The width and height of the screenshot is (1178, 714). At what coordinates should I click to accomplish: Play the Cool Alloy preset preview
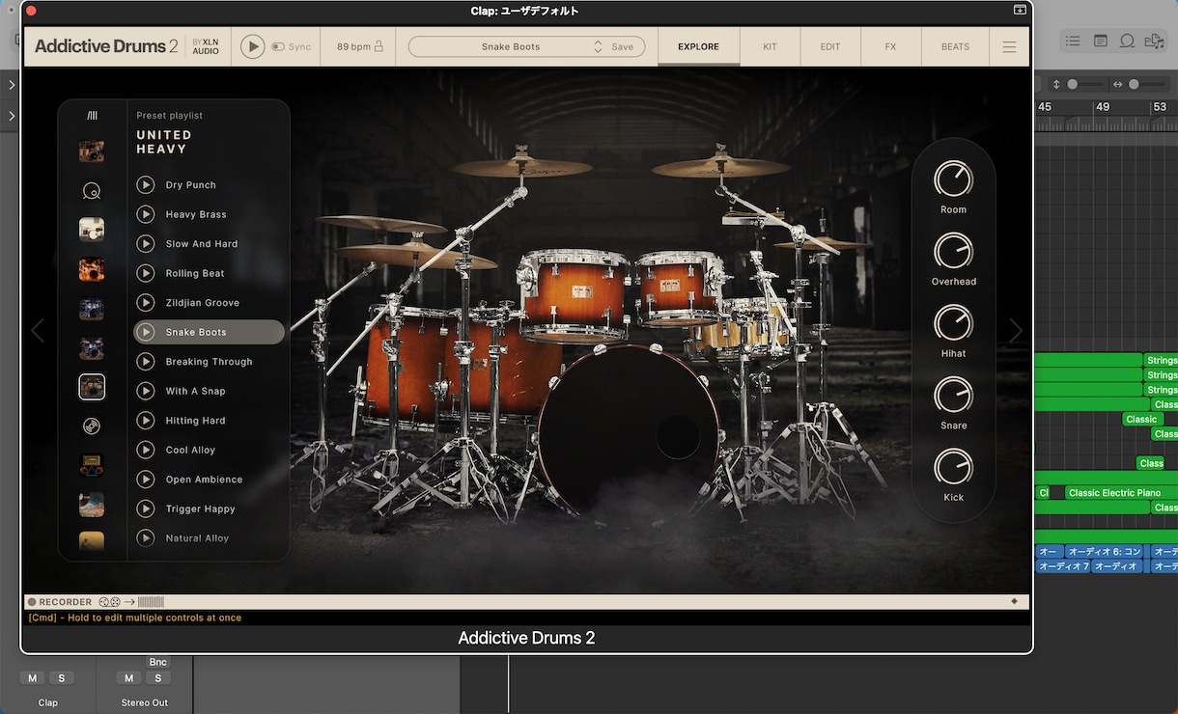pyautogui.click(x=146, y=450)
